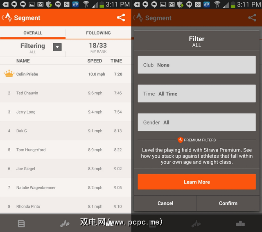Open the activity graph icon in right bottom bar
This screenshot has width=262, height=232.
(196, 223)
